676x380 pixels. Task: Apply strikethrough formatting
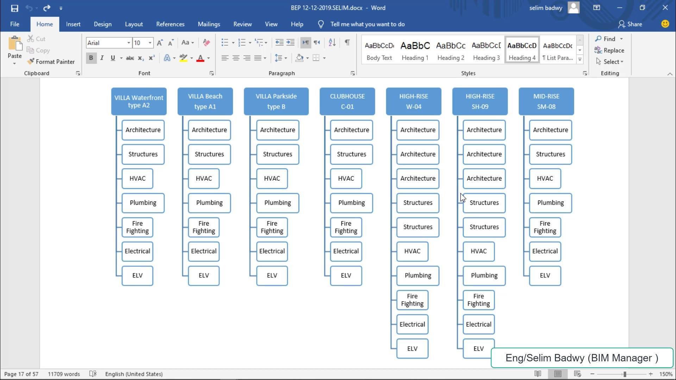pyautogui.click(x=130, y=58)
